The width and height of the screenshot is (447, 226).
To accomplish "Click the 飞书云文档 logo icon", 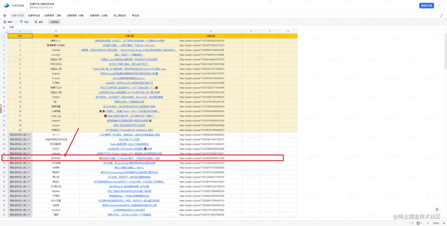I will [7, 6].
